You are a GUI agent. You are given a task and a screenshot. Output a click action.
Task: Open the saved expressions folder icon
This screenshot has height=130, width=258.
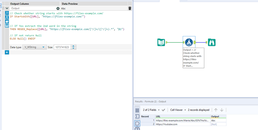point(7,21)
